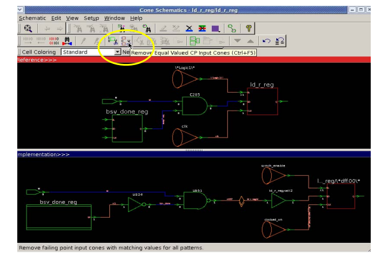388x258 pixels.
Task: Click the red Reference>>> header bar
Action: tap(194, 60)
